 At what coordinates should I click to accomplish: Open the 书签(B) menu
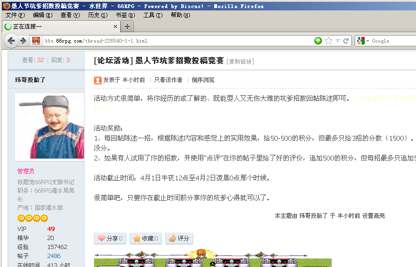[x=125, y=15]
